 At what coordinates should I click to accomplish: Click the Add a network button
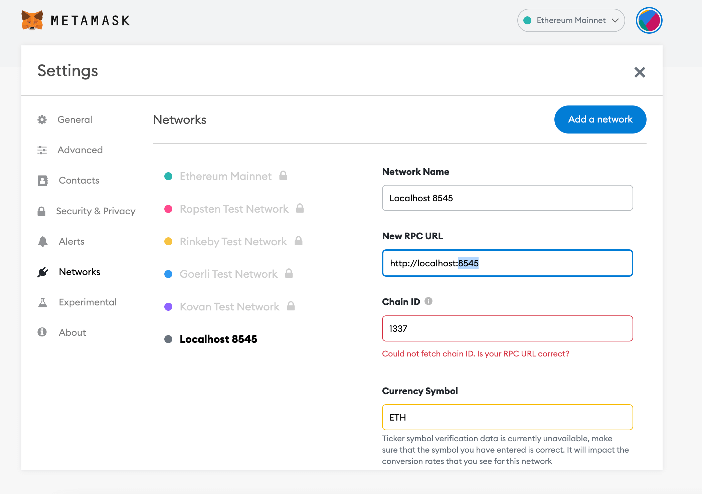[600, 119]
